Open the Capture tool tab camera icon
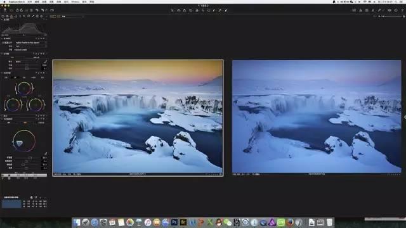406x228 pixels. click(x=7, y=16)
